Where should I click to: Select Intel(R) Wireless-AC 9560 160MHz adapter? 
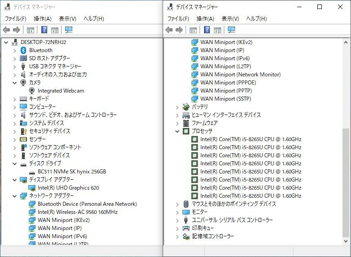pyautogui.click(x=77, y=212)
